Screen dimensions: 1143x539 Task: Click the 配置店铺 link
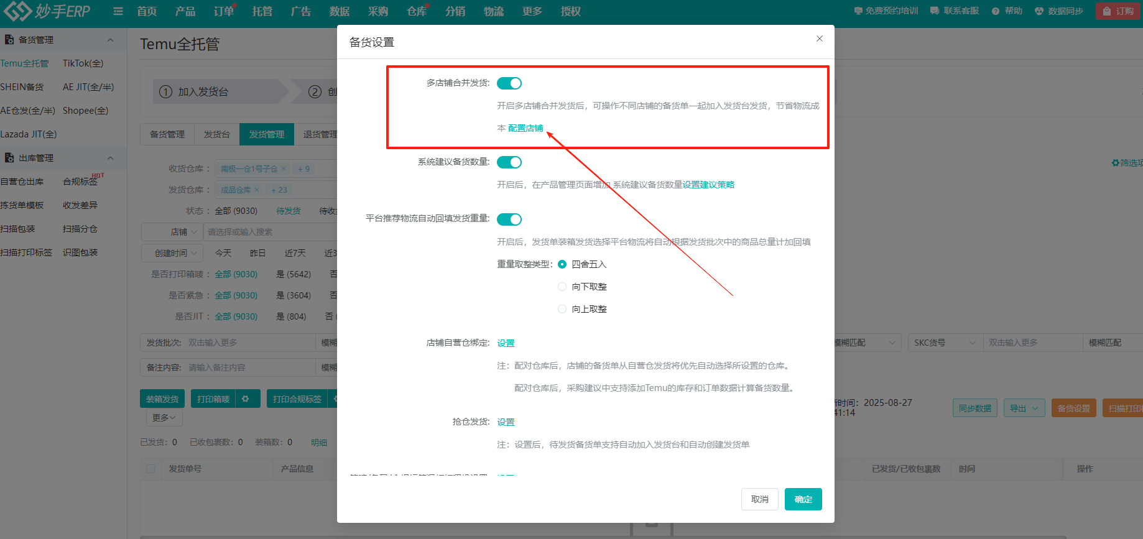(x=525, y=128)
